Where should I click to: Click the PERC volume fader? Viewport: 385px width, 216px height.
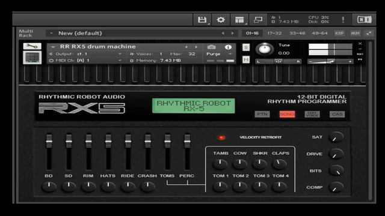coord(187,141)
